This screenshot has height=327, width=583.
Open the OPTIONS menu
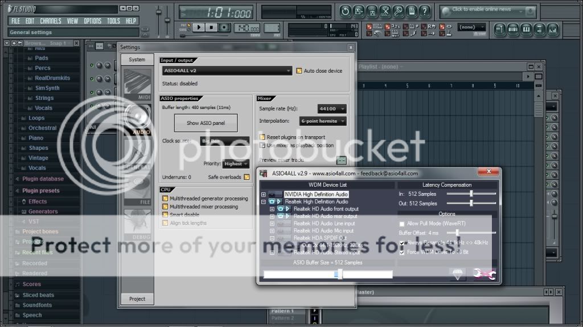click(x=93, y=21)
